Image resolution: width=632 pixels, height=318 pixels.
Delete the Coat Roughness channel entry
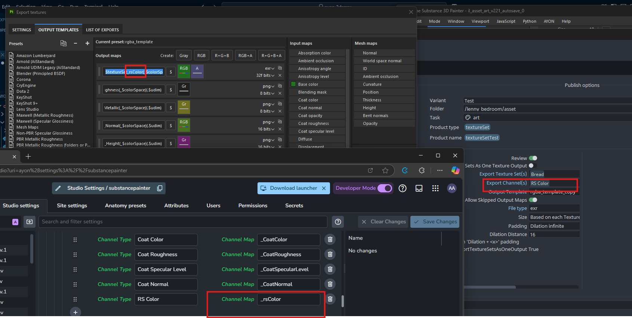tap(330, 254)
